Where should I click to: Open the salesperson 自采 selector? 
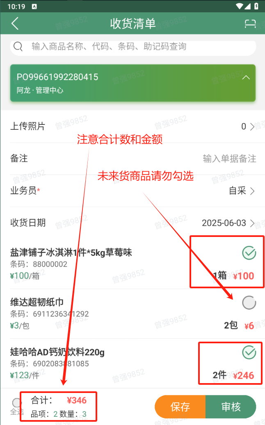tap(242, 191)
